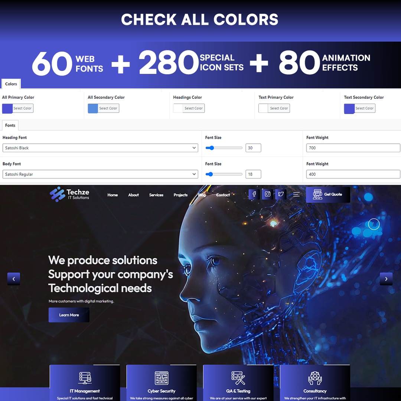
Task: Select the Cyber Security binary icon
Action: (162, 378)
